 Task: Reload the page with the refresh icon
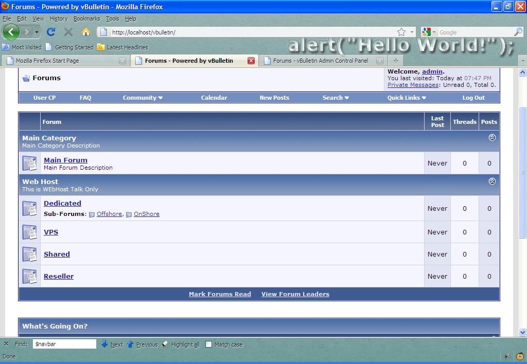(51, 32)
